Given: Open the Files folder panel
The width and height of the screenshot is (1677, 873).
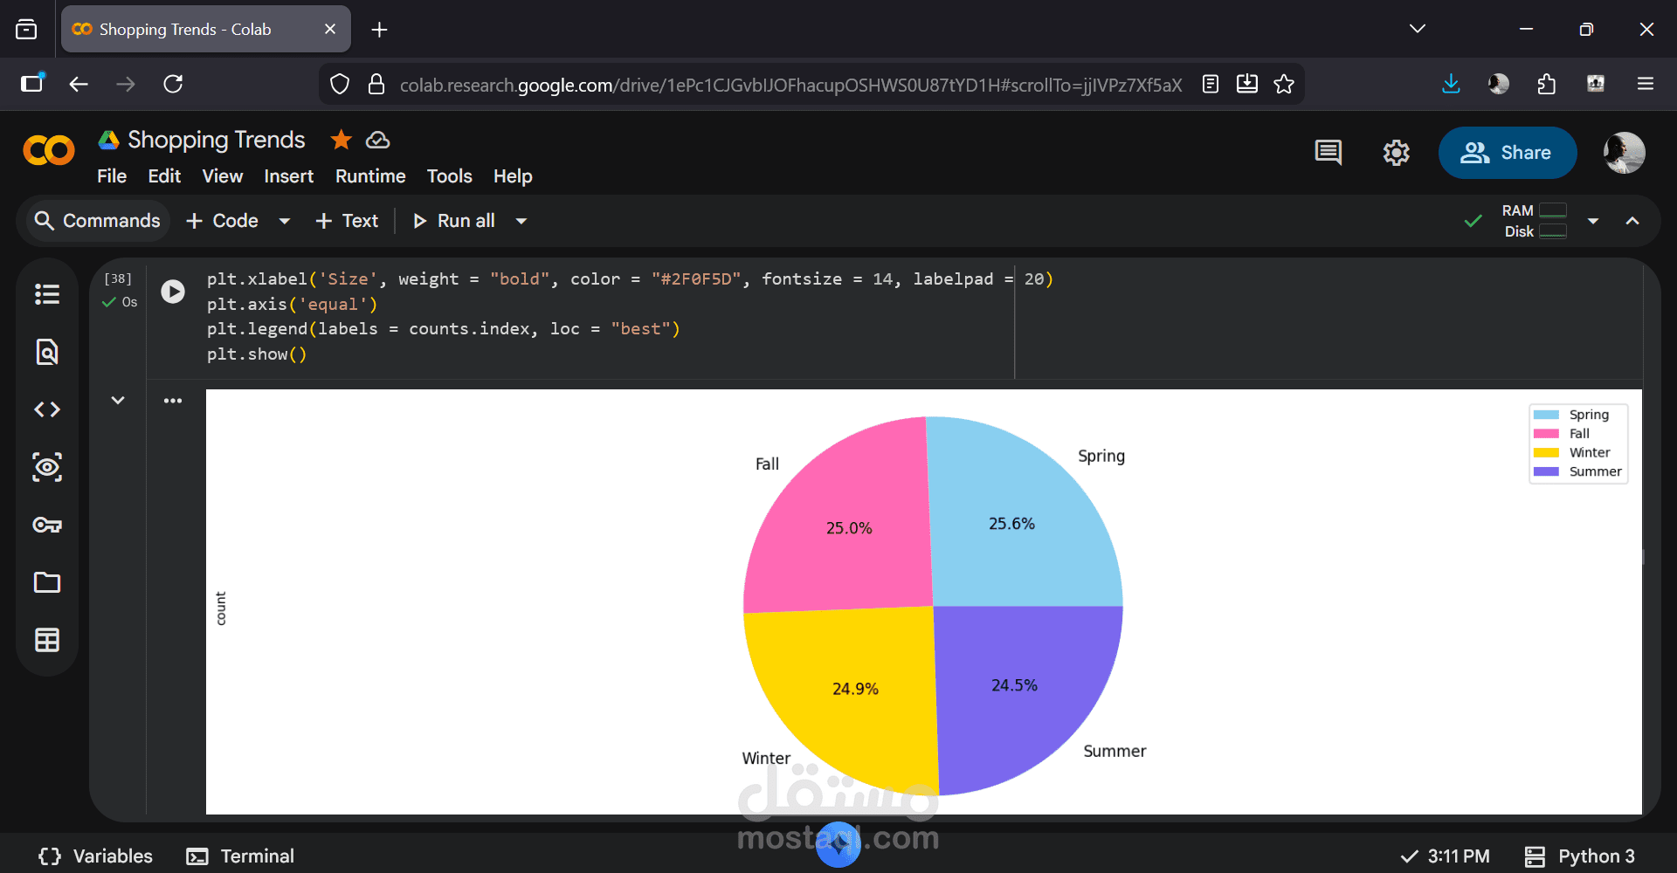Looking at the screenshot, I should [47, 582].
